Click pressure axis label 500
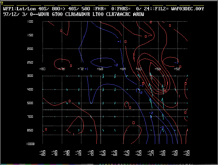This screenshot has height=165, width=218. coord(30,103)
